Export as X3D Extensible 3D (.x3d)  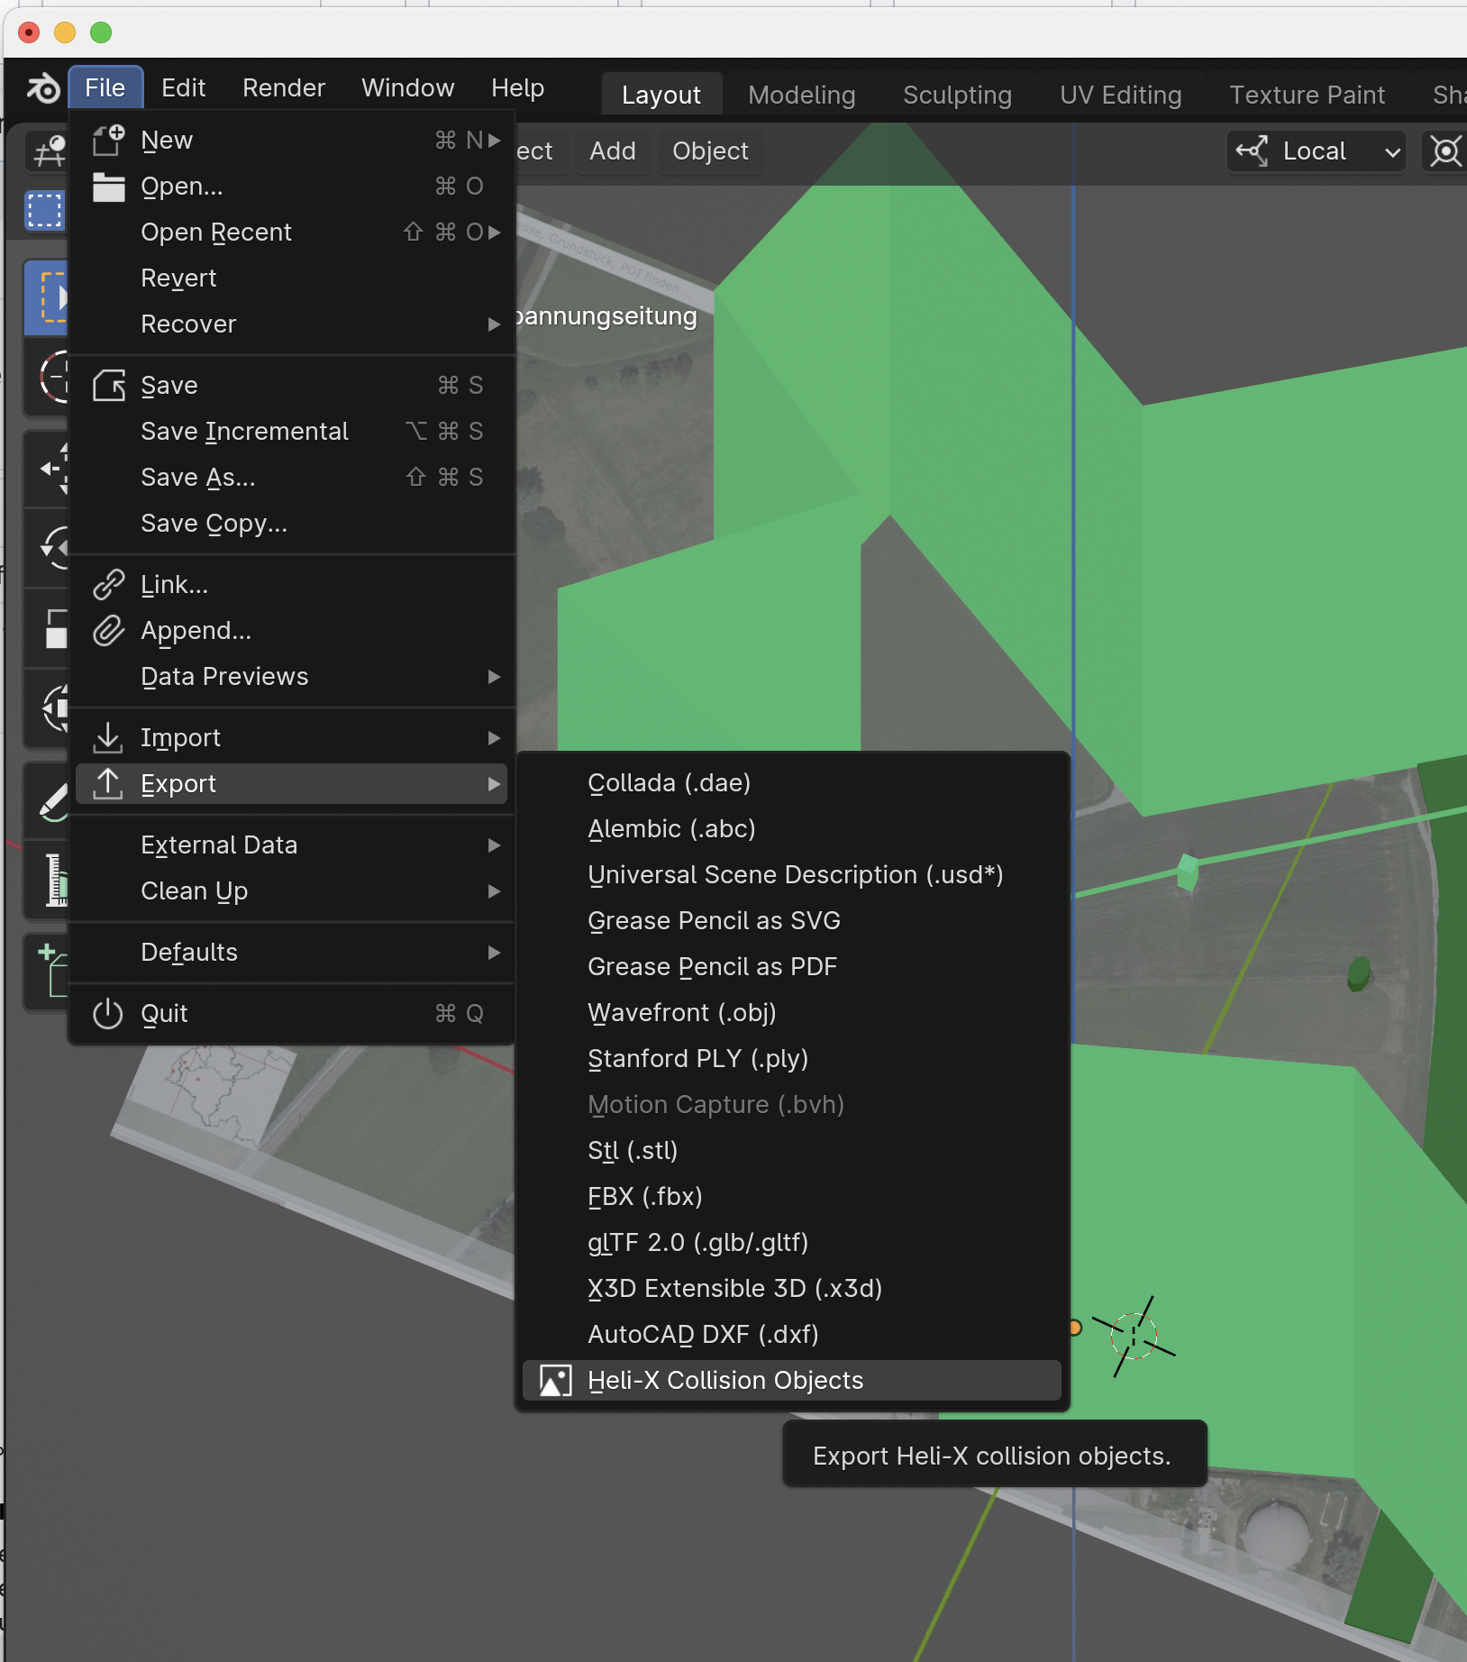point(791,1289)
